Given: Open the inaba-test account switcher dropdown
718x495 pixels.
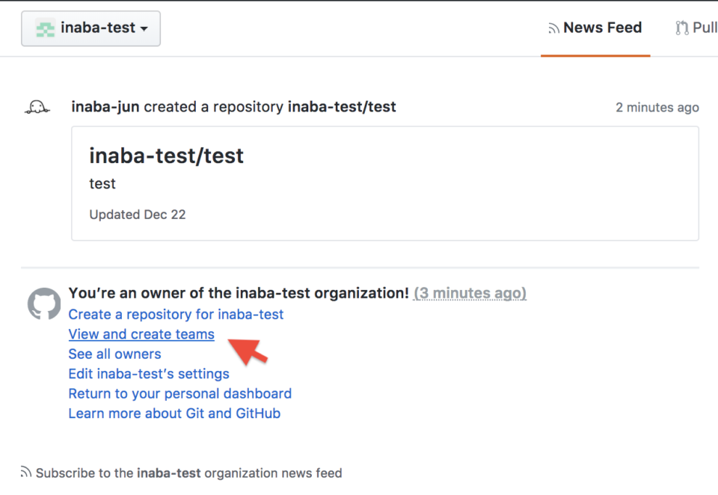Looking at the screenshot, I should click(90, 28).
